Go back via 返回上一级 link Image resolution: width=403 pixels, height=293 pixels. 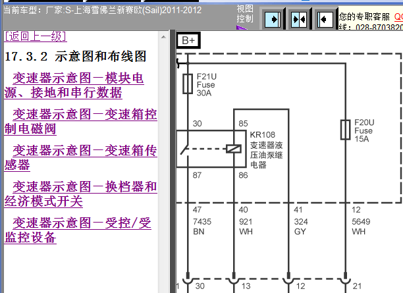pos(36,36)
